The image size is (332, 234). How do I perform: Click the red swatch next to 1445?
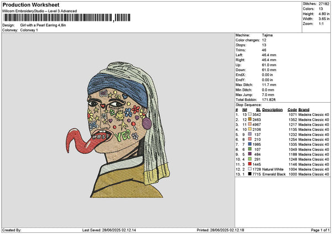pyautogui.click(x=250, y=164)
